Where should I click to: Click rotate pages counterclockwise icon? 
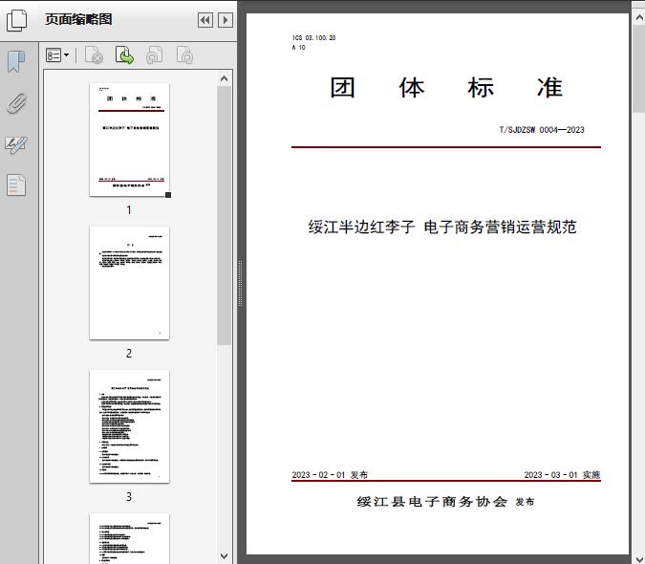(x=155, y=55)
